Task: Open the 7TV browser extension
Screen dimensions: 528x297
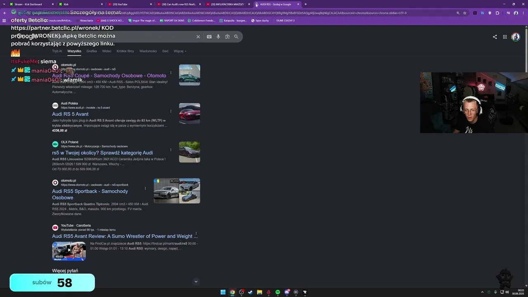Action: point(482,13)
